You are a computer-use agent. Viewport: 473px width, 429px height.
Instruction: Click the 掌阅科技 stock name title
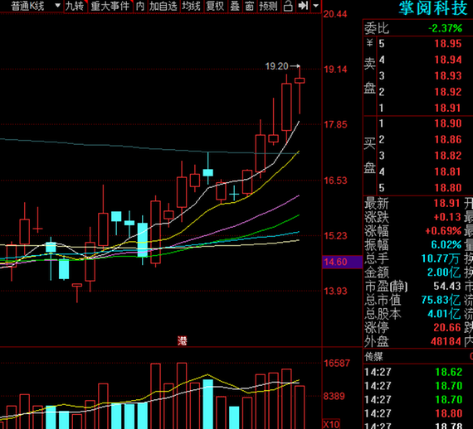432,7
